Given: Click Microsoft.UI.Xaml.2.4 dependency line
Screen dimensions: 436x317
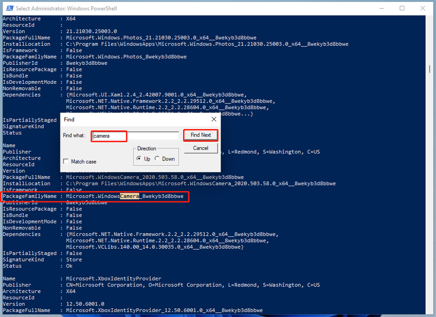Looking at the screenshot, I should [x=156, y=95].
